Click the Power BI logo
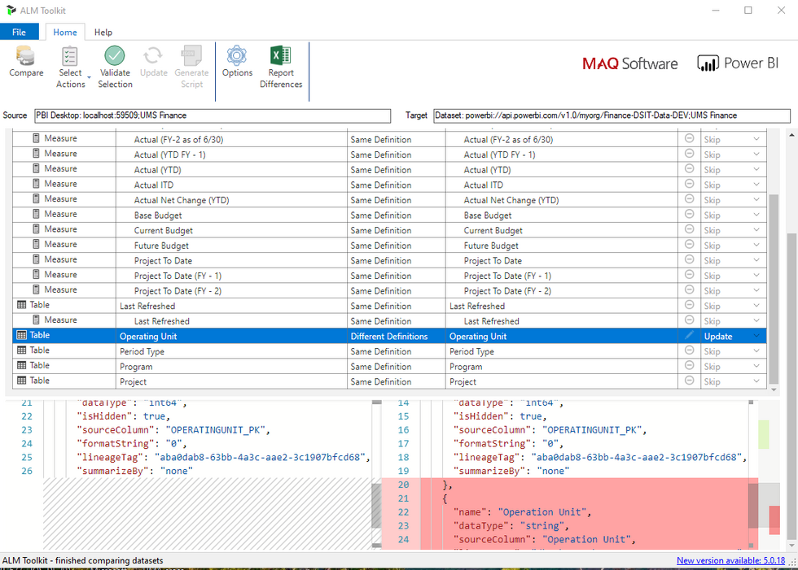 [738, 63]
